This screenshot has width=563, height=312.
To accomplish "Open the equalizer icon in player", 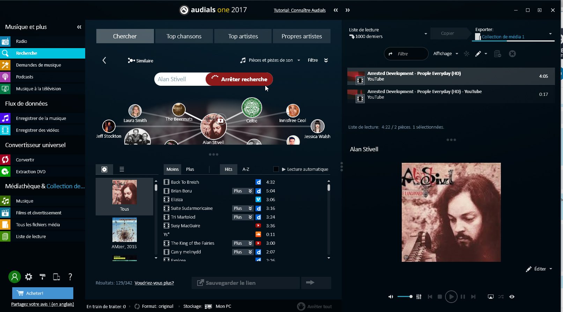I will coord(419,297).
